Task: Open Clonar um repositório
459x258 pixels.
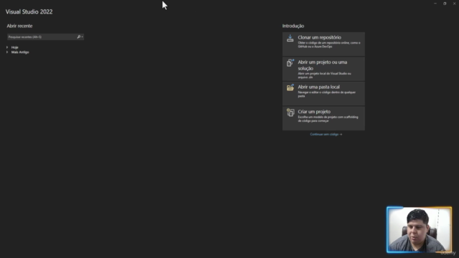Action: coord(323,44)
